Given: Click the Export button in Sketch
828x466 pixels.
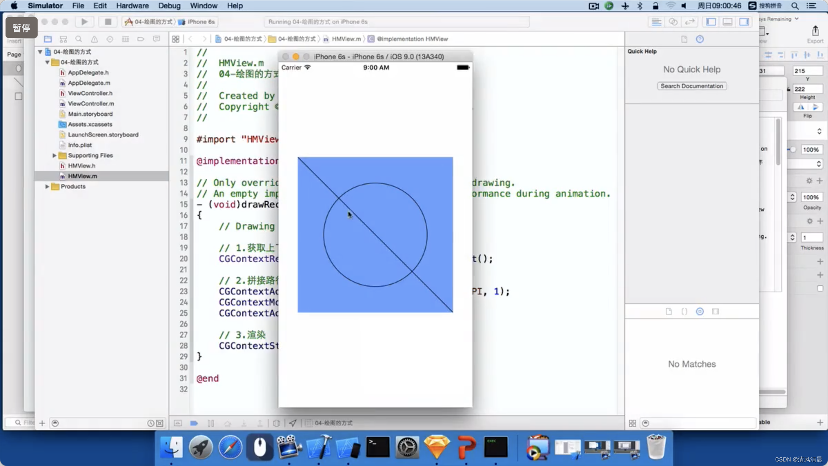Looking at the screenshot, I should point(815,34).
